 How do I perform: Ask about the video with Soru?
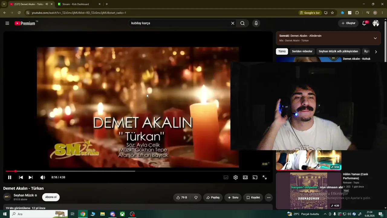coord(233,197)
